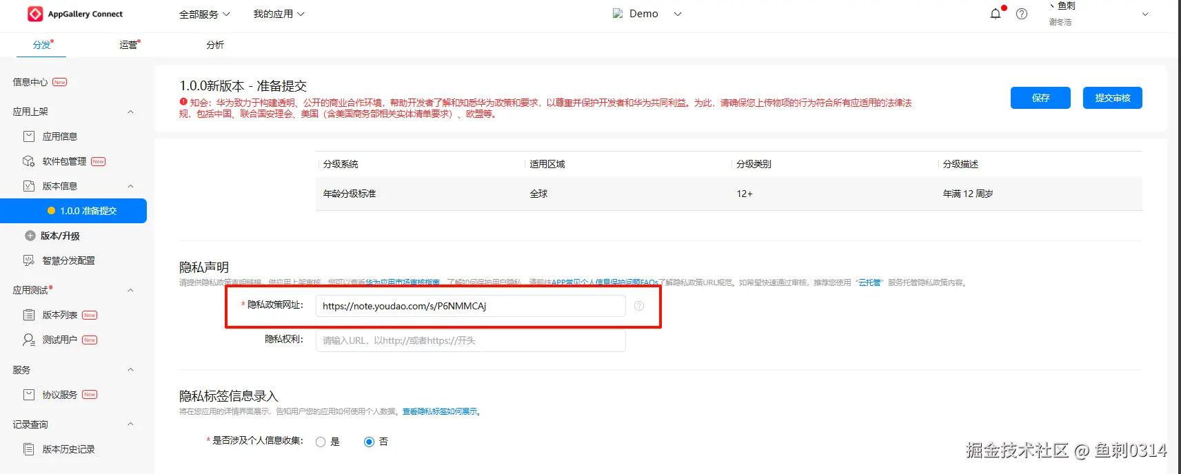The height and width of the screenshot is (474, 1181).
Task: Click the 测试用户 person icon
Action: [29, 340]
